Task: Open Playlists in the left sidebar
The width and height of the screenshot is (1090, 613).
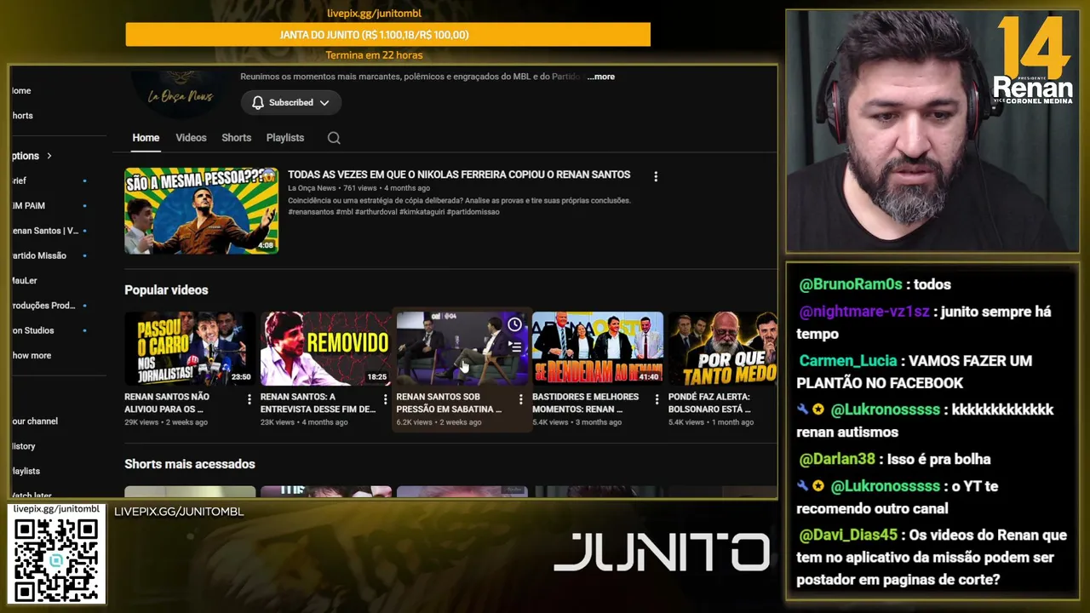Action: [26, 471]
